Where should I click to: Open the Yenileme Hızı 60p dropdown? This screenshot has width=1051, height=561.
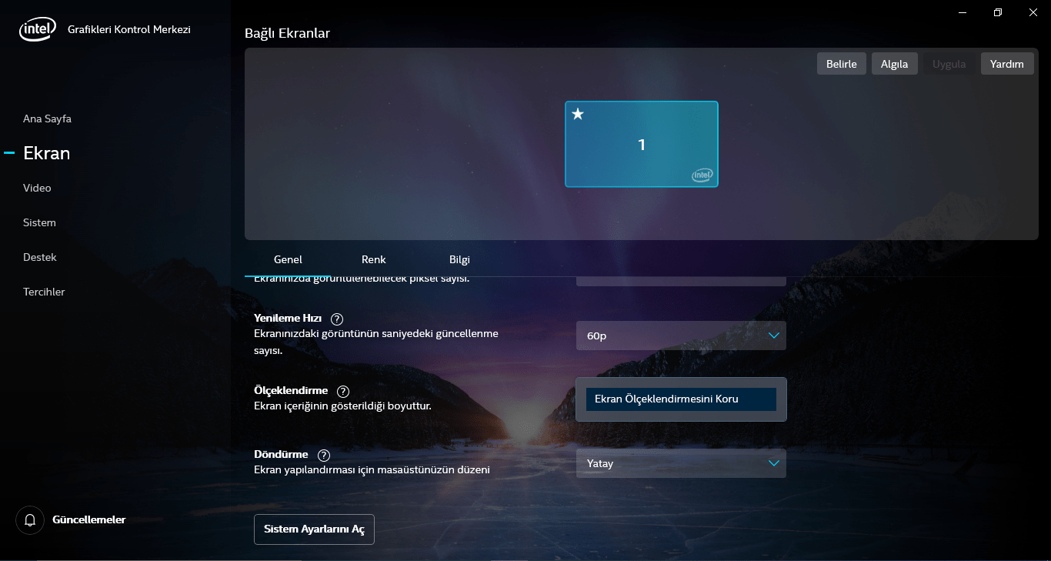[x=681, y=336]
